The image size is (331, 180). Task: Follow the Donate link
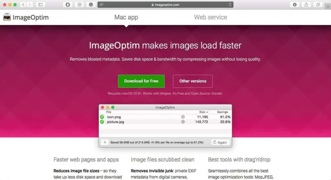tap(217, 93)
